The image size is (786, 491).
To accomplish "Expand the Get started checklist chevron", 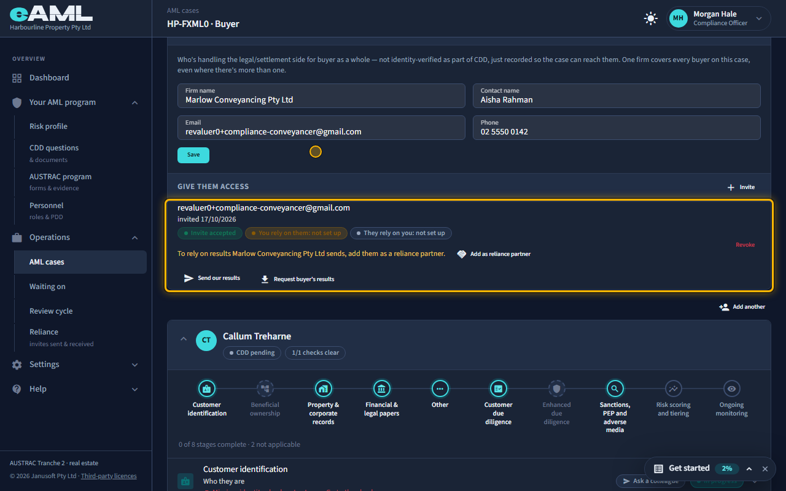I will click(749, 469).
